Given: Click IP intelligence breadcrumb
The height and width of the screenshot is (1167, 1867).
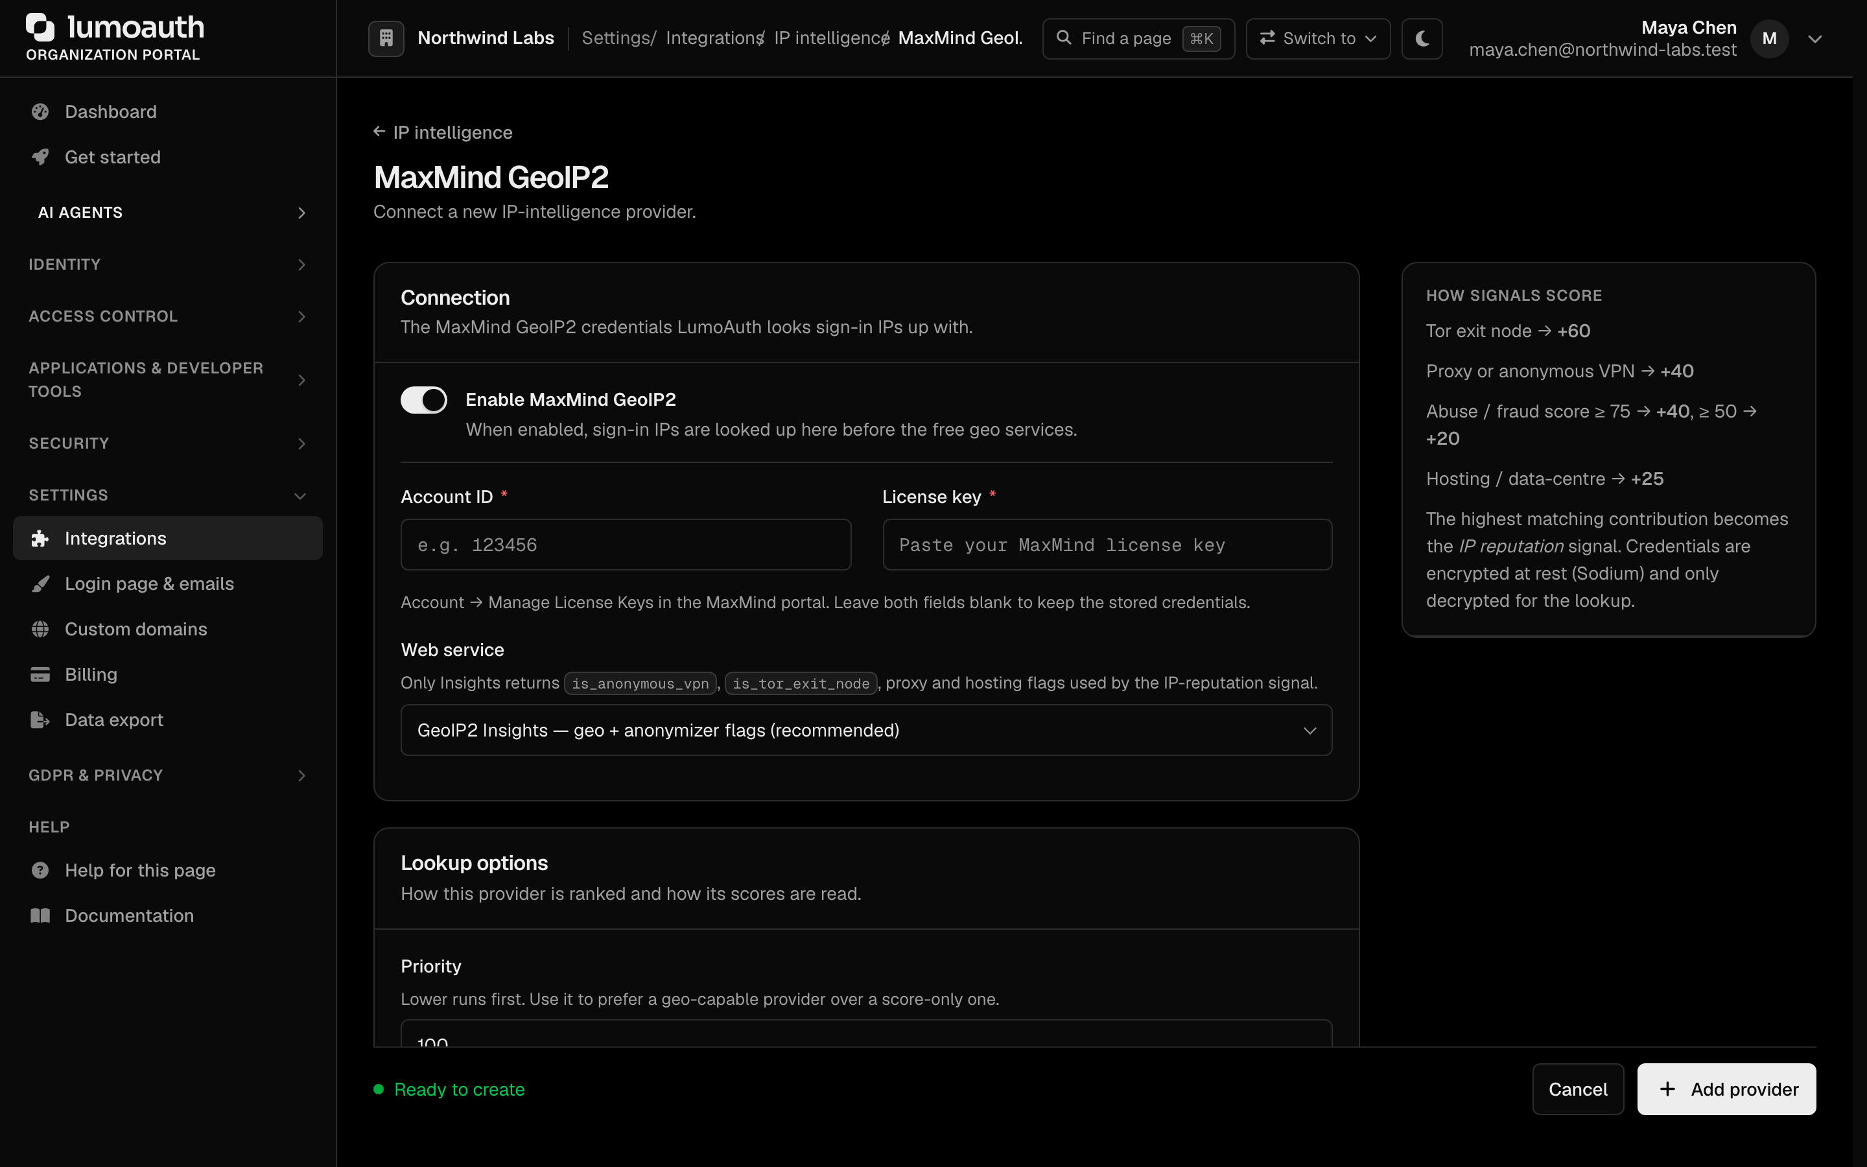Looking at the screenshot, I should pos(829,38).
